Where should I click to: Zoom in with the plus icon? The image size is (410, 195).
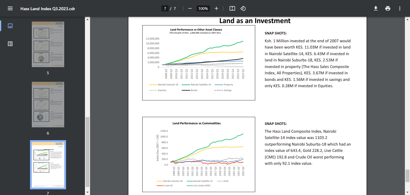click(x=216, y=8)
